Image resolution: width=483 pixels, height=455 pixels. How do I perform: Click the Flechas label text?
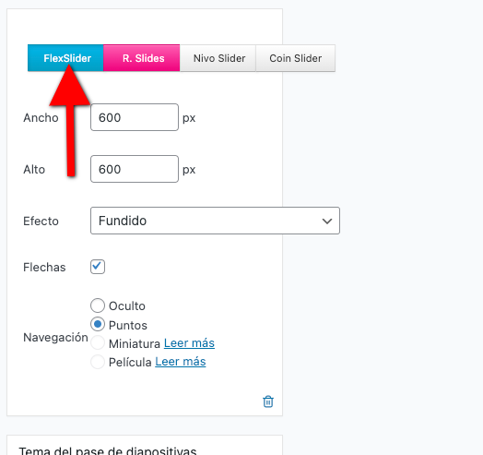(x=44, y=267)
